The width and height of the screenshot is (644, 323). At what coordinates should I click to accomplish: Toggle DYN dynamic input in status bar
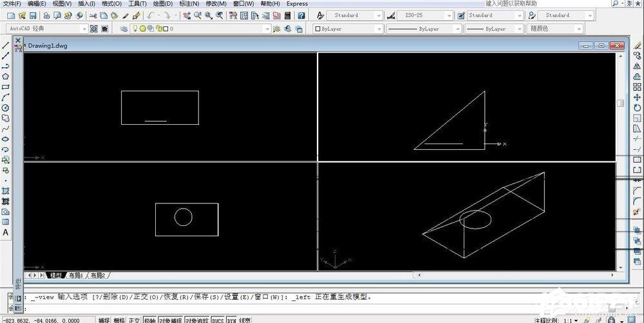(232, 320)
